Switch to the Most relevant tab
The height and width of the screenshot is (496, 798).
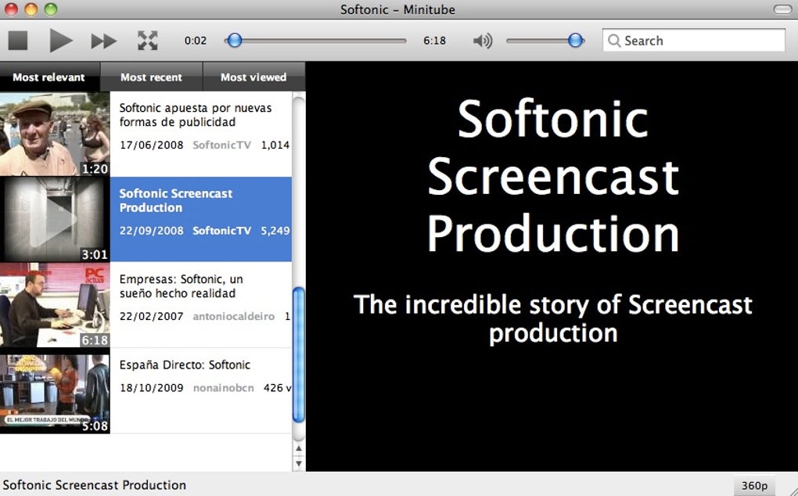[48, 77]
